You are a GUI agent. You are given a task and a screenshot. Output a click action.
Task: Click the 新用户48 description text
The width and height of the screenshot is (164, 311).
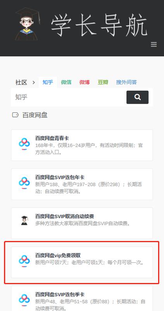[x=90, y=305]
